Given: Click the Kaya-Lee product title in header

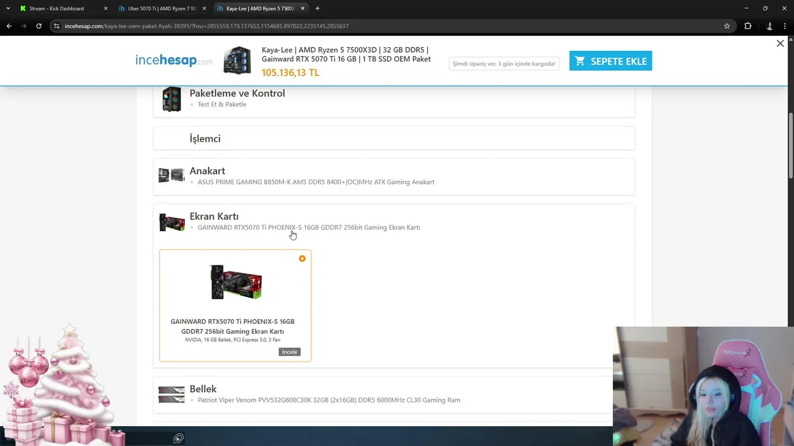Looking at the screenshot, I should pos(346,55).
